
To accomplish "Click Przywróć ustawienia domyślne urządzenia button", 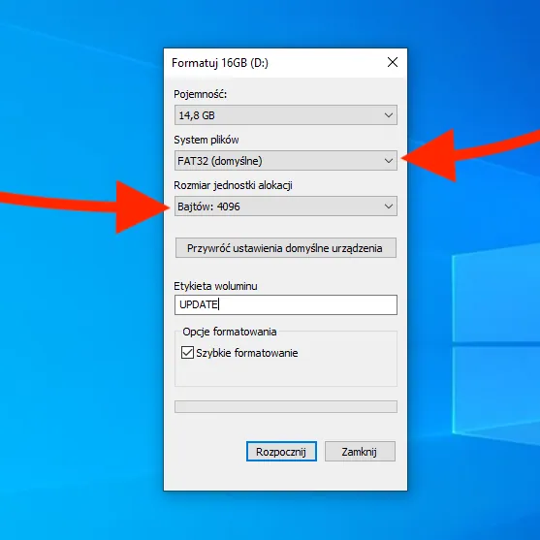I will (285, 248).
